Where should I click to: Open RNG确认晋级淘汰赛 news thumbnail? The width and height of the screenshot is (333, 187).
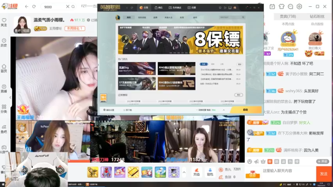click(176, 69)
